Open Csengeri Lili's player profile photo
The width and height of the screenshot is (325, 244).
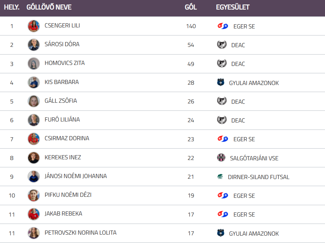pos(34,26)
